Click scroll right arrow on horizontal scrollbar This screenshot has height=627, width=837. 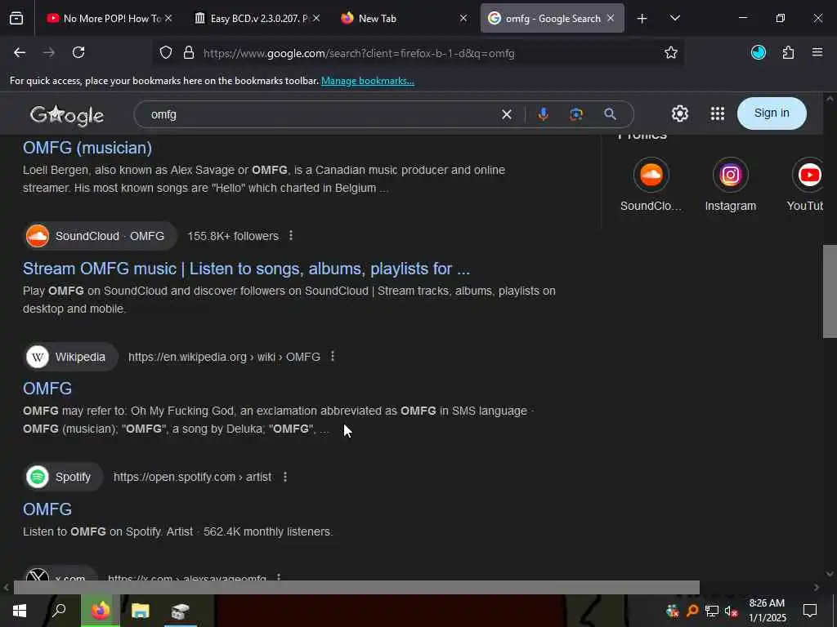tap(817, 587)
